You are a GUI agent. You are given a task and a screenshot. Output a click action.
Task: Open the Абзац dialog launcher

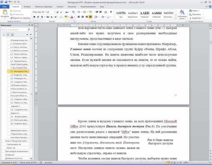(112, 21)
